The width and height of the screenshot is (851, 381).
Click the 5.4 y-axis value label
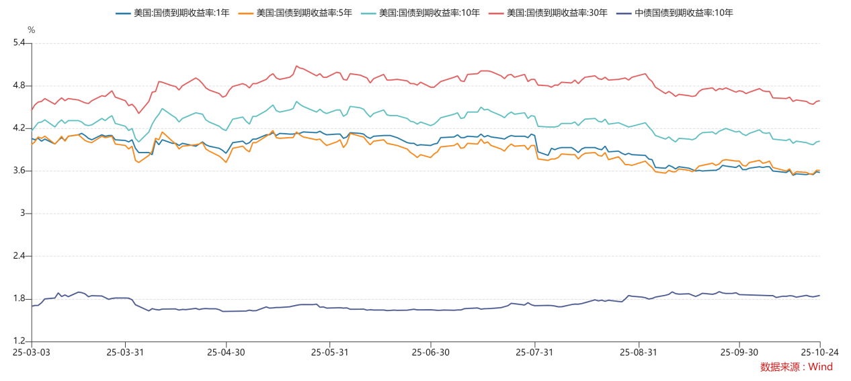point(18,43)
